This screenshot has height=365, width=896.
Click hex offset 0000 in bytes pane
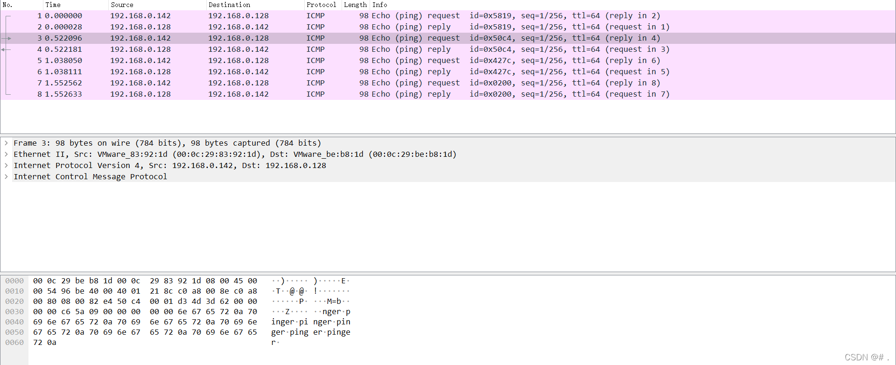click(x=14, y=281)
